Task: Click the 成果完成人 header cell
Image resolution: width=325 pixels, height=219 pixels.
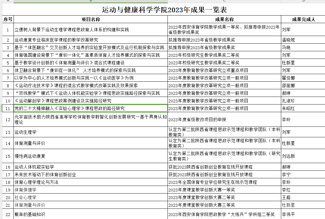Action: click(x=303, y=19)
